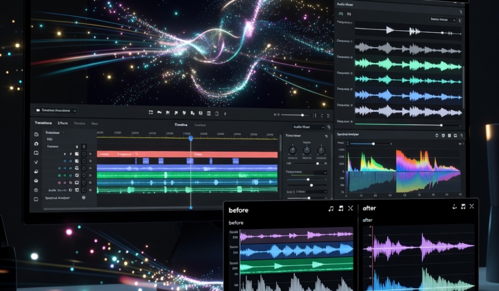Viewport: 499px width, 291px height.
Task: Open the dimmed tab right of Effects
Action: 79,123
